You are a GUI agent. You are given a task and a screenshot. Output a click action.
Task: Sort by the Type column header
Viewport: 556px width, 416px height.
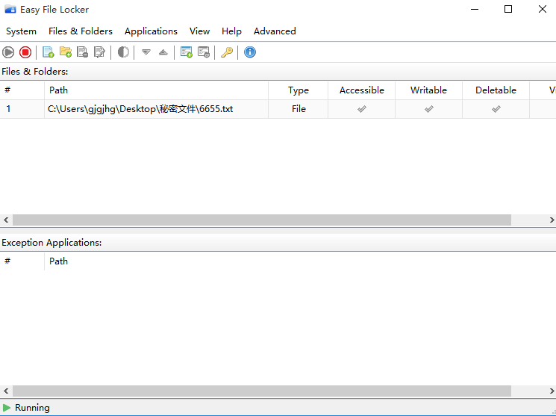[299, 90]
